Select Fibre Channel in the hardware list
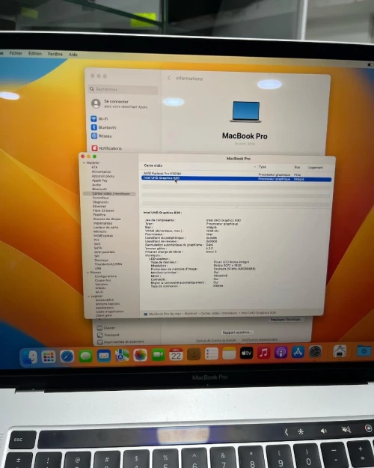Viewport: 374px width, 468px height. (103, 210)
